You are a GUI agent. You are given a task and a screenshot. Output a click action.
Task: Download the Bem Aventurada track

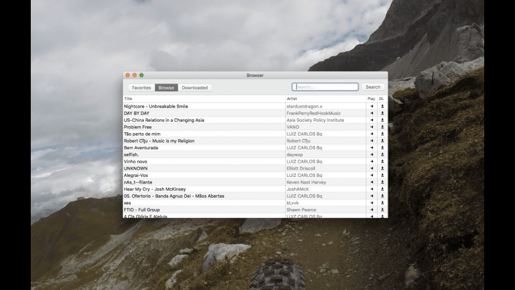pos(382,147)
